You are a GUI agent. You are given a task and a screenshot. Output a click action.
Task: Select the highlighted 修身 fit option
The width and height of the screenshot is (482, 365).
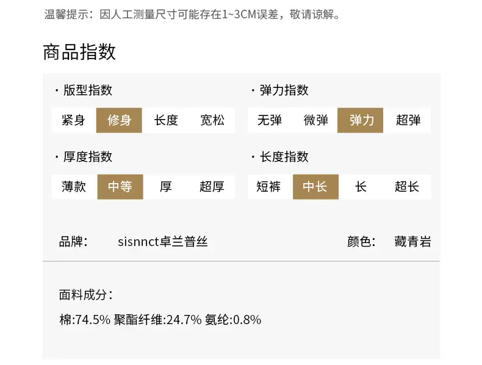click(119, 120)
